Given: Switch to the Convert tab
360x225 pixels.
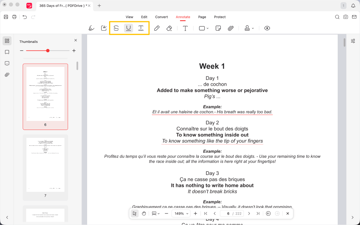Looking at the screenshot, I should coord(161,17).
